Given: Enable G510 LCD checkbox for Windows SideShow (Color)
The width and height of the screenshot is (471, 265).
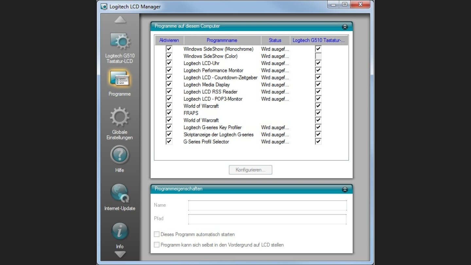Looking at the screenshot, I should (318, 56).
